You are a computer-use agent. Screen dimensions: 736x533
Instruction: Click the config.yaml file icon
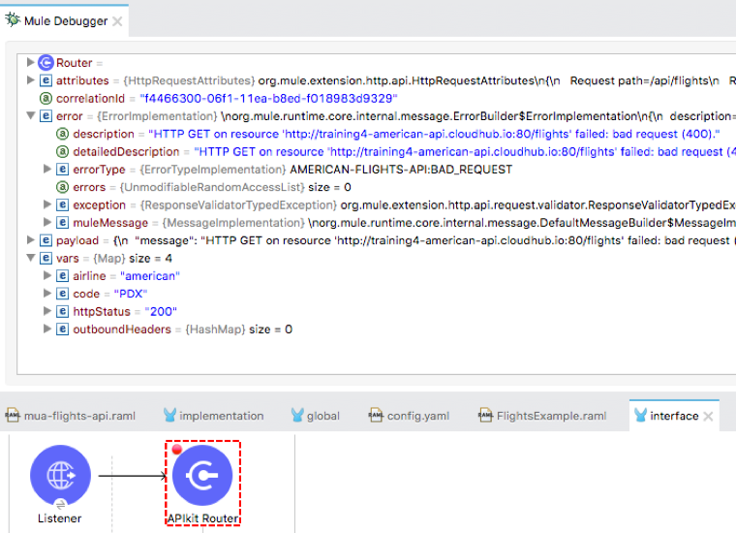point(376,415)
